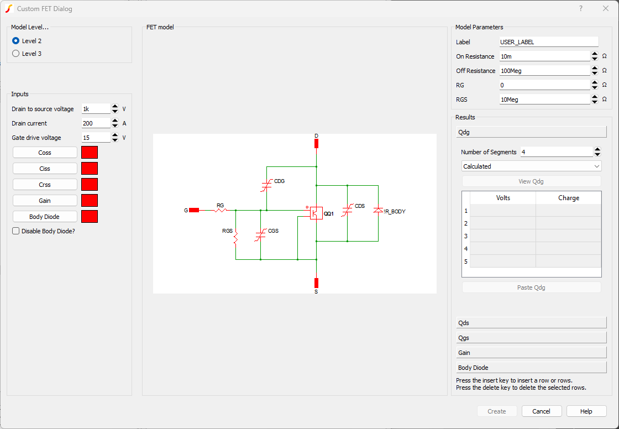Expand the Qds results section
The height and width of the screenshot is (429, 619).
531,323
